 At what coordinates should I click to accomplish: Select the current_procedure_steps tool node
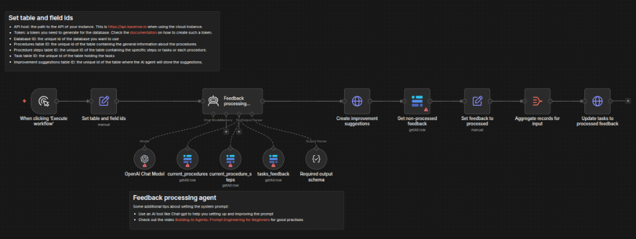coord(230,159)
